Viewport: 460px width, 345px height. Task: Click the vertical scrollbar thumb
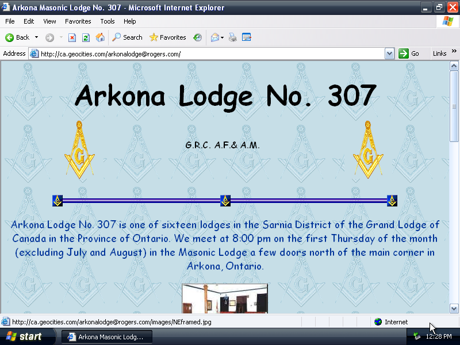point(454,106)
